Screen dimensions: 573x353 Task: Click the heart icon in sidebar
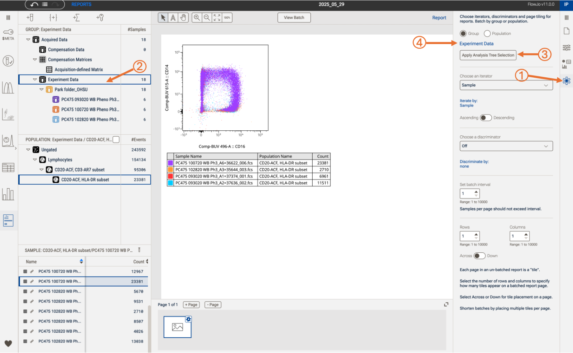point(8,343)
